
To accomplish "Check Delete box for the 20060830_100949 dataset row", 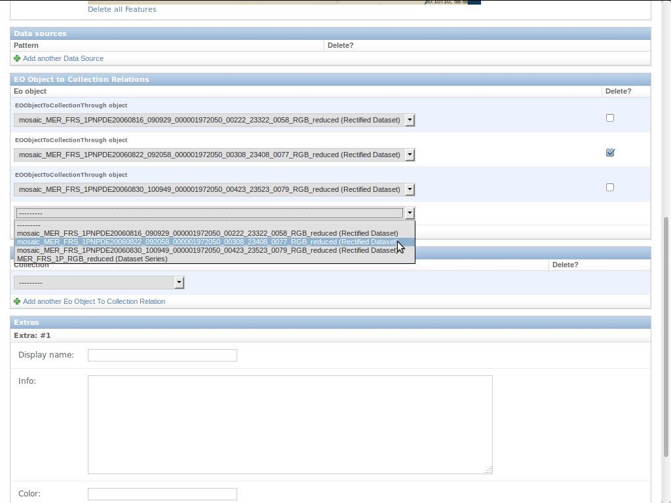I will pos(610,187).
